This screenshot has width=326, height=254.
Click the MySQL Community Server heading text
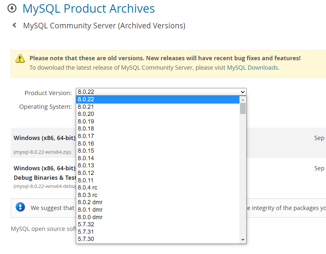pyautogui.click(x=104, y=25)
